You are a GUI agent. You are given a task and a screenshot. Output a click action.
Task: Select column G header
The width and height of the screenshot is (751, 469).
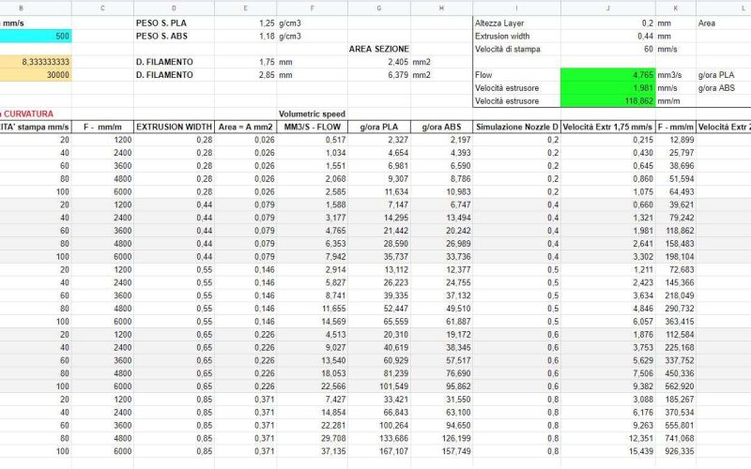pos(378,7)
